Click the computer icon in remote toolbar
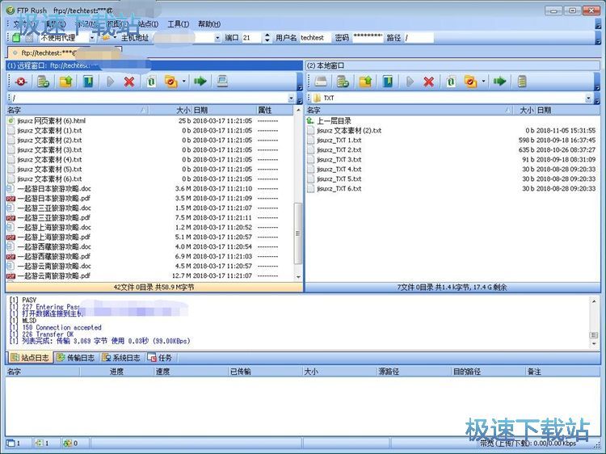Screen dimensions: 606x454 (x=222, y=82)
